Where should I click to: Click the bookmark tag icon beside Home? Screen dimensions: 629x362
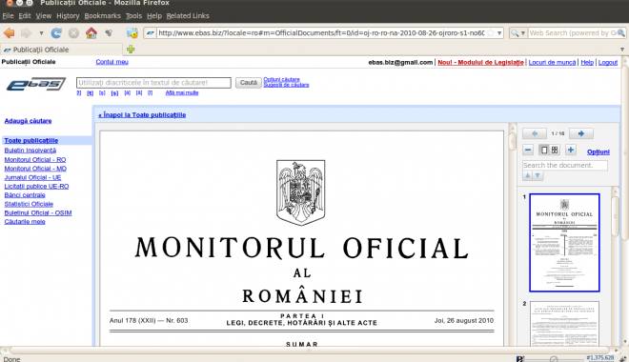tap(109, 33)
